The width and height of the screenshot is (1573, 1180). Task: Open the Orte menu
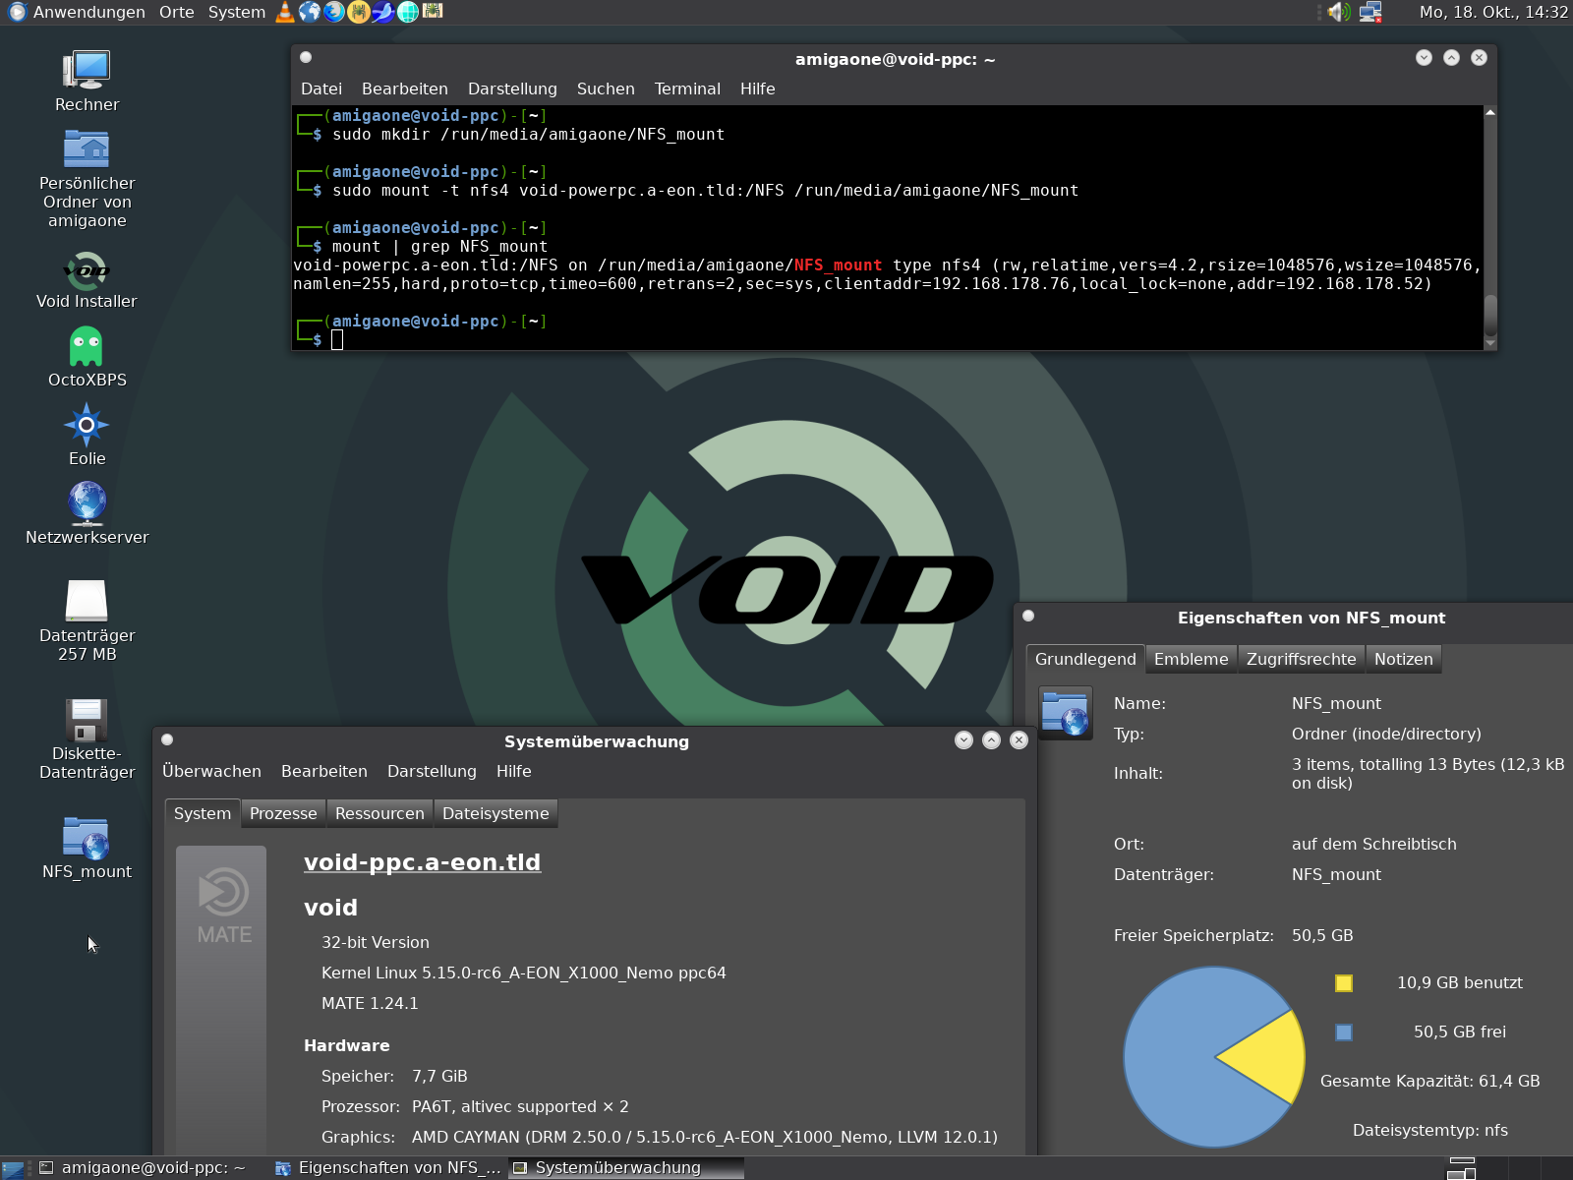coord(177,12)
